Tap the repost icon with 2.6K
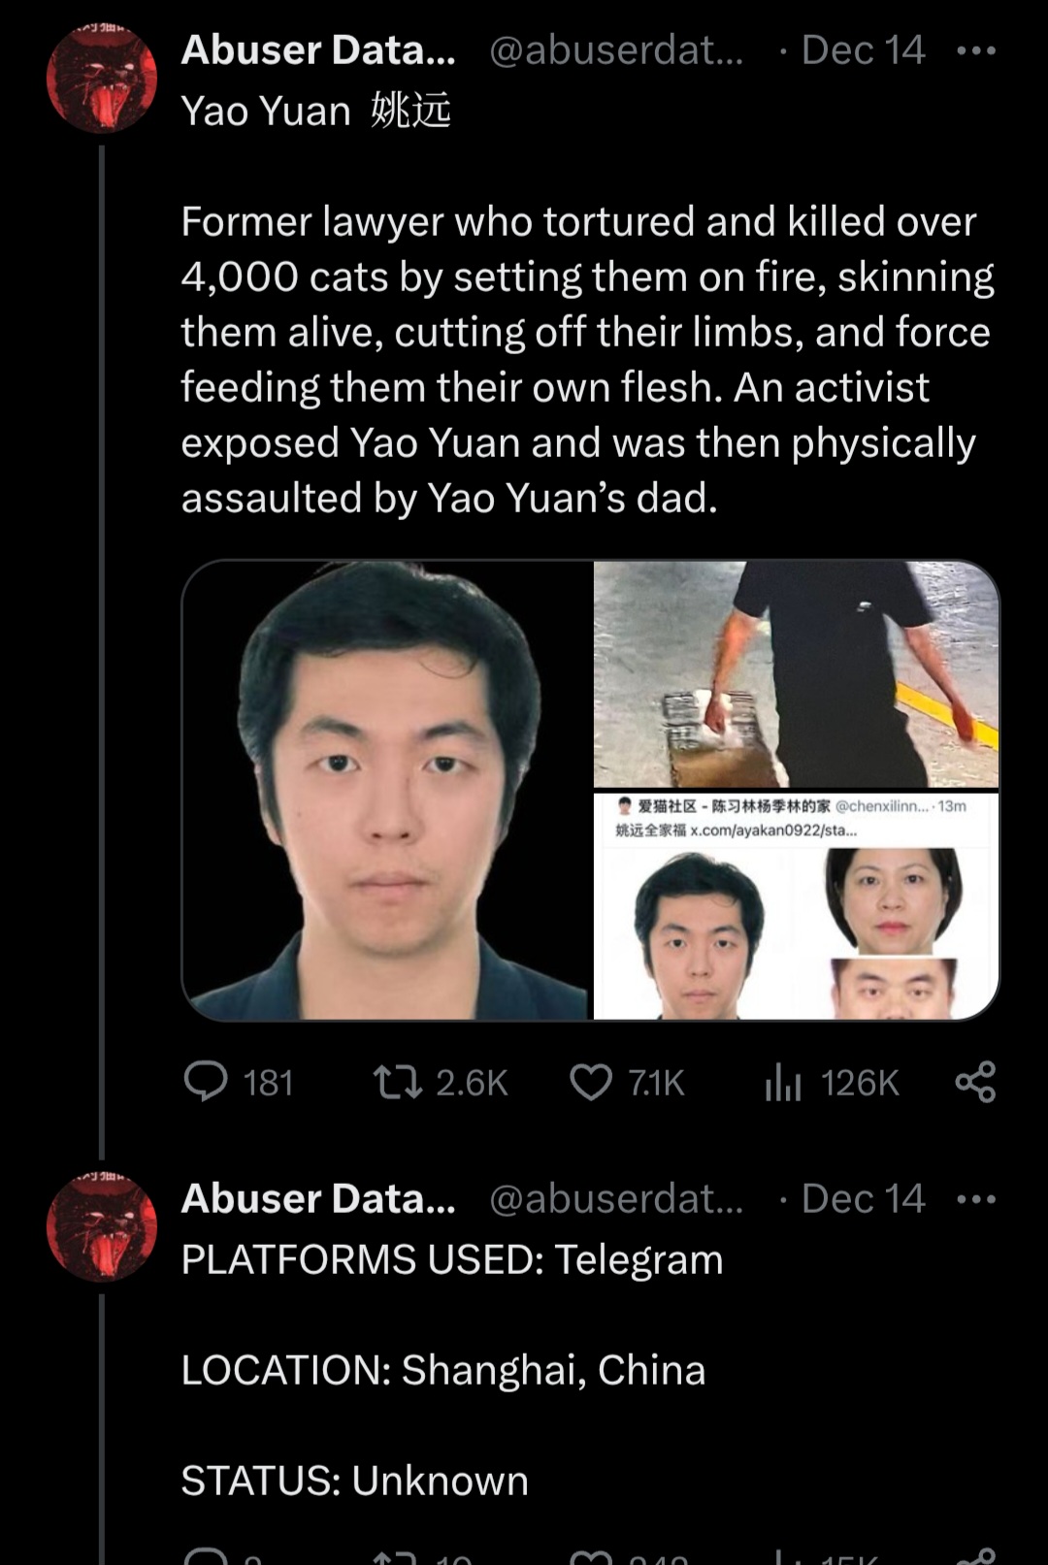The image size is (1048, 1565). pos(398,1082)
